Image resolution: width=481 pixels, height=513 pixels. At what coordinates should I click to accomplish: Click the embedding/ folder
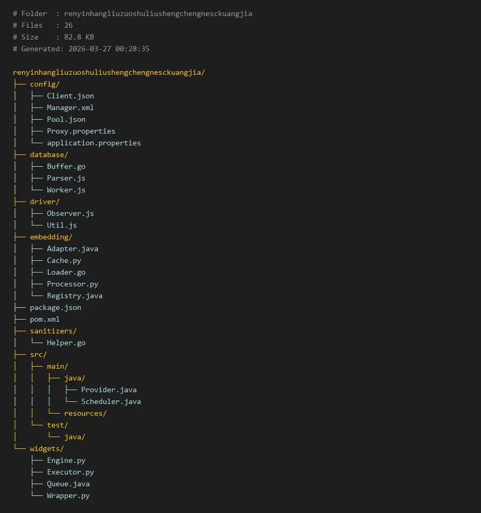pos(51,237)
